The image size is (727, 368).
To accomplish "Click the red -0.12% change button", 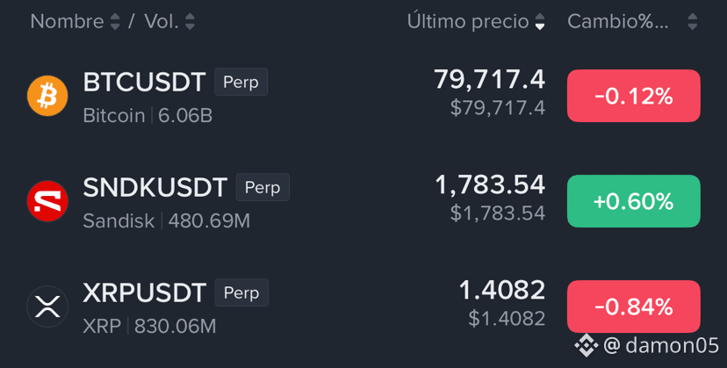I will (x=633, y=96).
